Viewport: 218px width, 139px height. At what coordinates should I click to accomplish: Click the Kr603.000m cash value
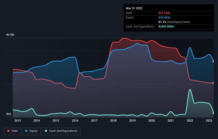(166, 26)
